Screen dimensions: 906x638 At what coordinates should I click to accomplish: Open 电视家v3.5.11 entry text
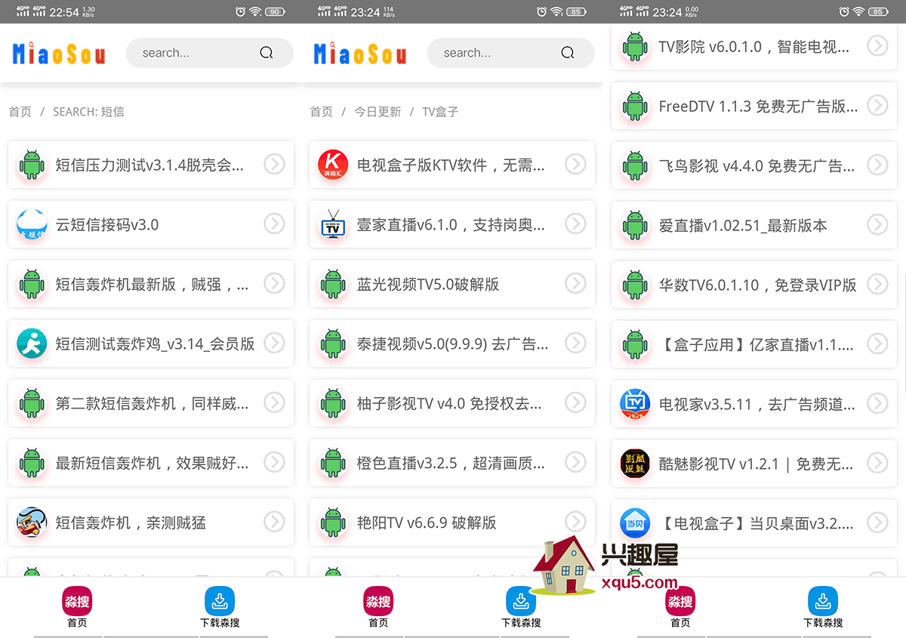click(x=757, y=404)
